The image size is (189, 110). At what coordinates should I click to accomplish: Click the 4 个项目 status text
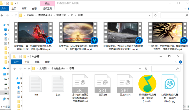tap(5, 107)
